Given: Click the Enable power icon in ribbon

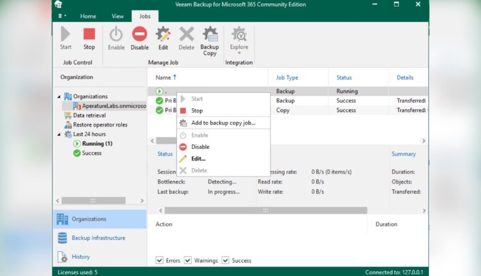Looking at the screenshot, I should 116,34.
